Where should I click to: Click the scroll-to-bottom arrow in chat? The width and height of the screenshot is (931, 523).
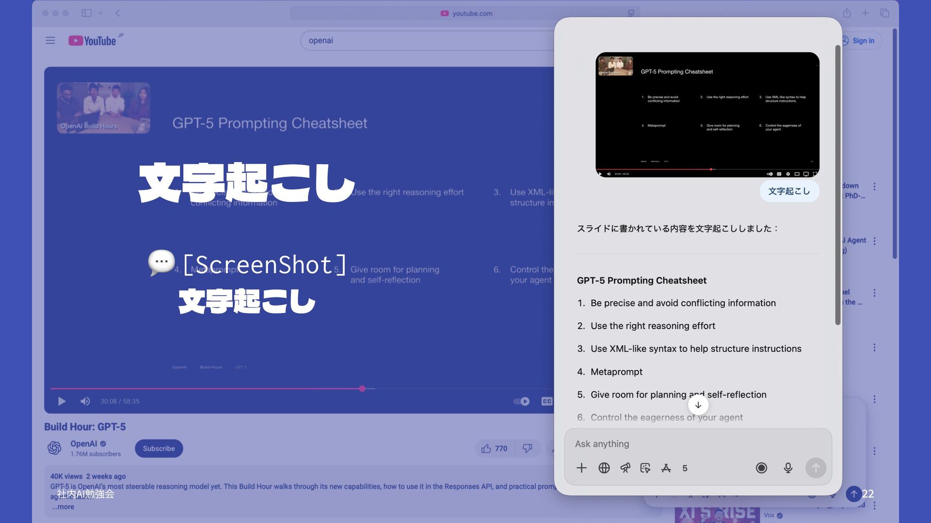click(698, 405)
